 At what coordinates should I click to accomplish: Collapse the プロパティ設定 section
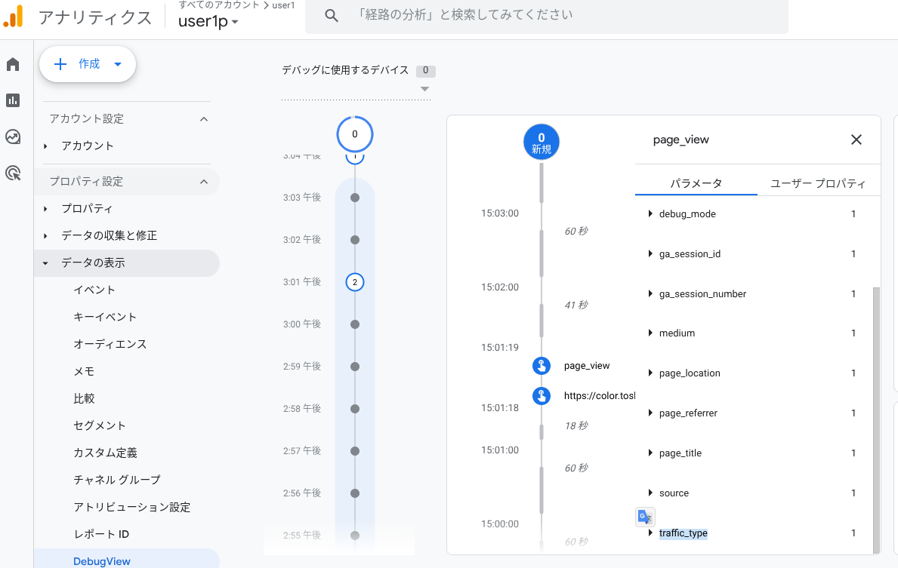(x=204, y=182)
